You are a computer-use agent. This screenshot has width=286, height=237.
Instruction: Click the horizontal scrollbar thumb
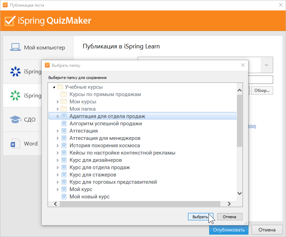140,204
